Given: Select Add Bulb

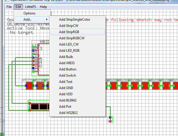Looking at the screenshot, I should pyautogui.click(x=77, y=57).
